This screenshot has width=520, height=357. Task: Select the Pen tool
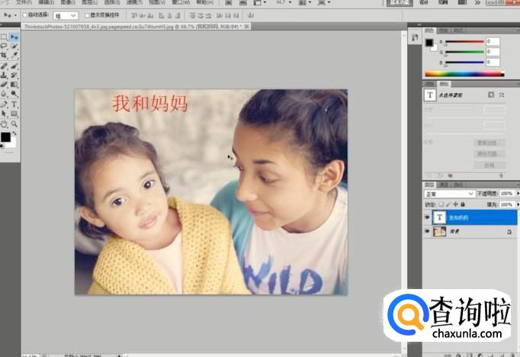5,104
